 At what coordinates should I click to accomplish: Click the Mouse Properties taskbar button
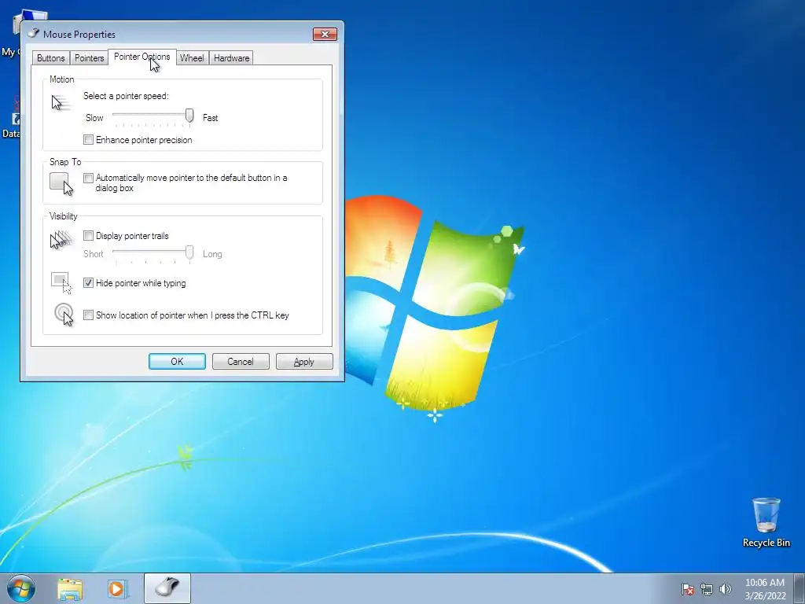tap(167, 588)
